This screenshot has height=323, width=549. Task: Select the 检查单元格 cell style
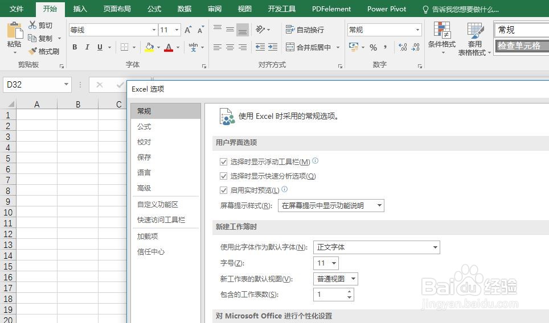tap(522, 46)
